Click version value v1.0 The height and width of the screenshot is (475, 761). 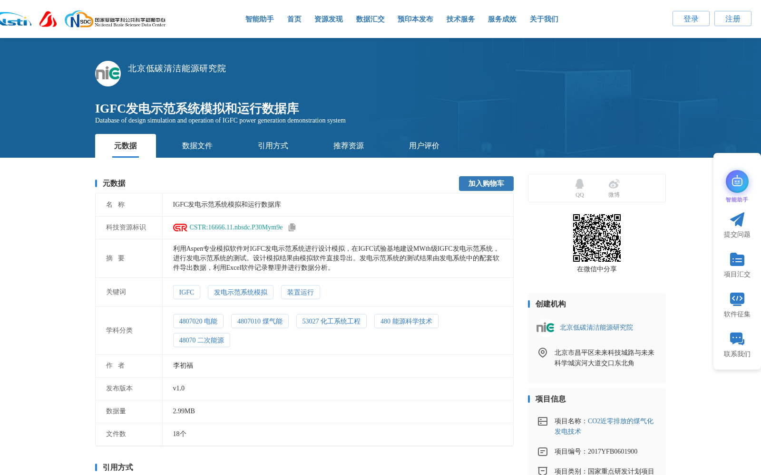pos(179,389)
